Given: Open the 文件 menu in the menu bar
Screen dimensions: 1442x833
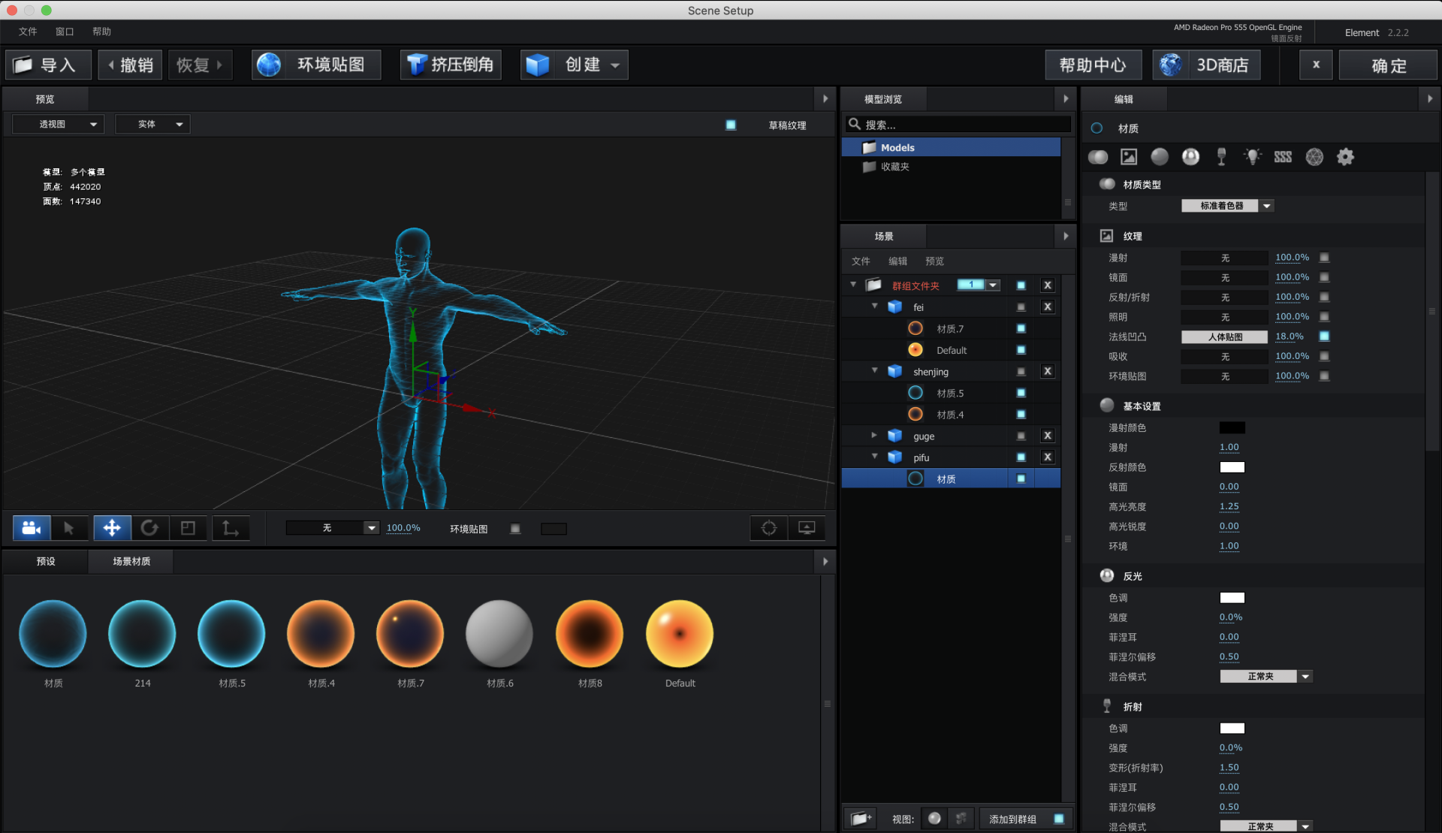Looking at the screenshot, I should tap(28, 32).
